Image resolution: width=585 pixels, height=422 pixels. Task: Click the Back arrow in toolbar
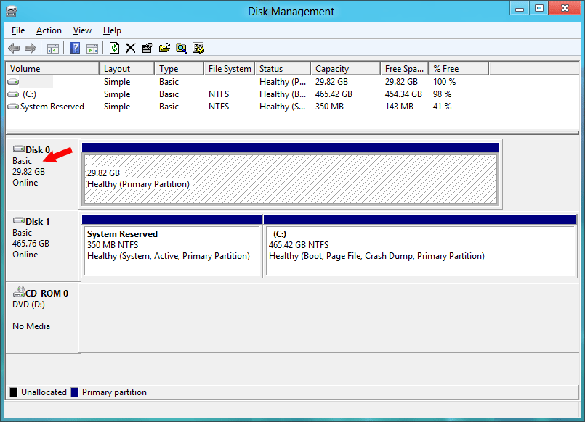pyautogui.click(x=14, y=49)
